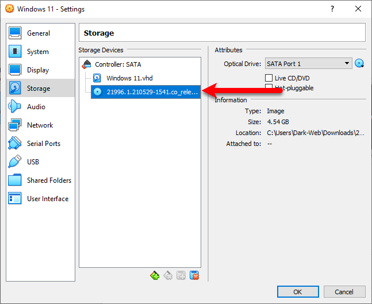The height and width of the screenshot is (304, 372).
Task: Open the General settings category
Action: pos(41,33)
